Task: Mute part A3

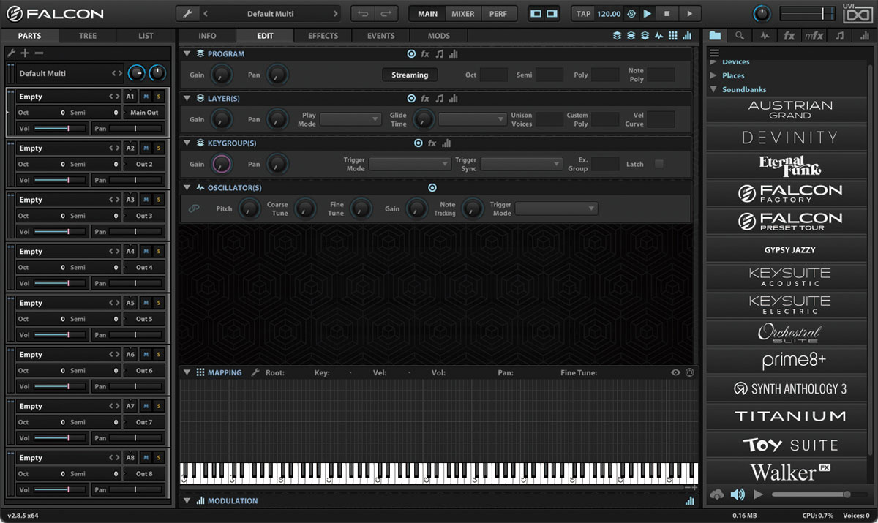Action: point(146,200)
